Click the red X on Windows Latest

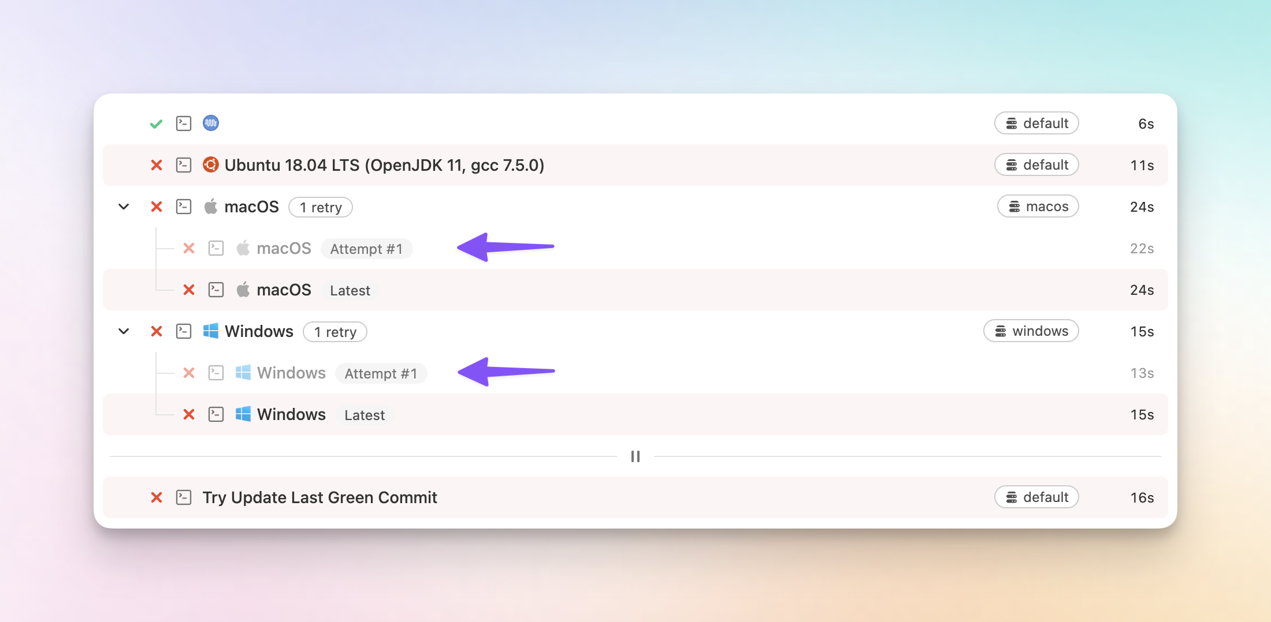pyautogui.click(x=188, y=414)
